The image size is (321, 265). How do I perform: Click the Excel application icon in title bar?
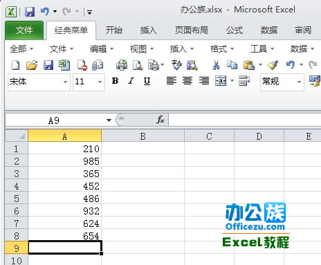coord(11,12)
